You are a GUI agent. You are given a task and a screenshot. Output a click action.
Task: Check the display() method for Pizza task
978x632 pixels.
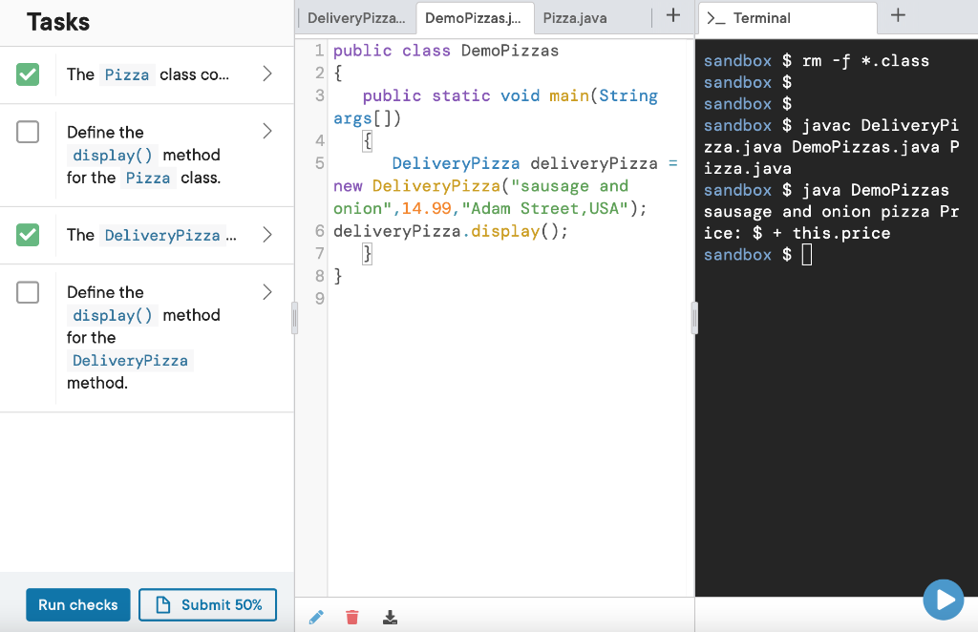tap(28, 132)
